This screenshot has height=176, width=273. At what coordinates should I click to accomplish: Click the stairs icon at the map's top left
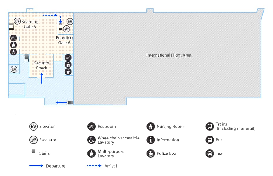pyautogui.click(x=11, y=27)
